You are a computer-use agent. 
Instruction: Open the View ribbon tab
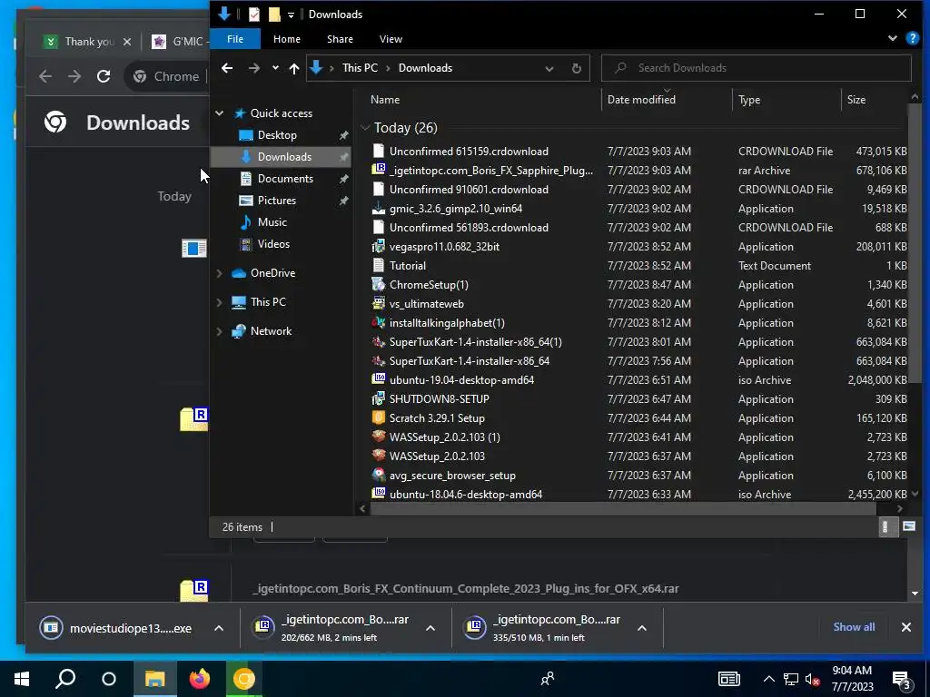391,38
